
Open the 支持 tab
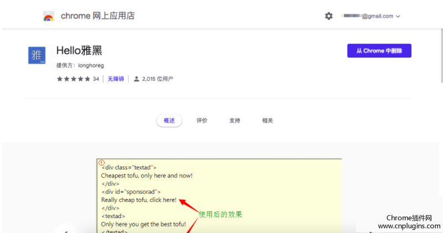point(234,120)
